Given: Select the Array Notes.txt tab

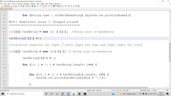Looking at the screenshot, I should 6,9.
